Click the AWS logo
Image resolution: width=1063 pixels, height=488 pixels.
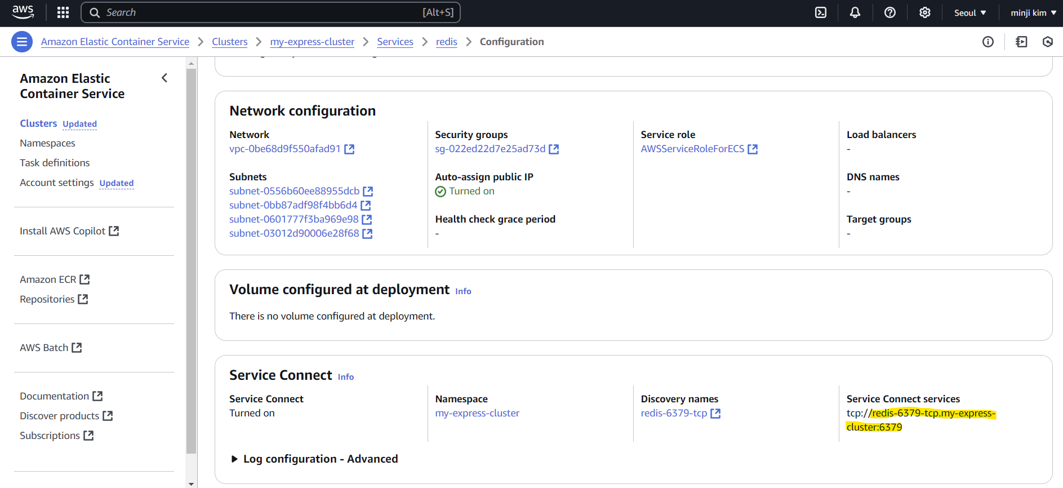pos(23,12)
